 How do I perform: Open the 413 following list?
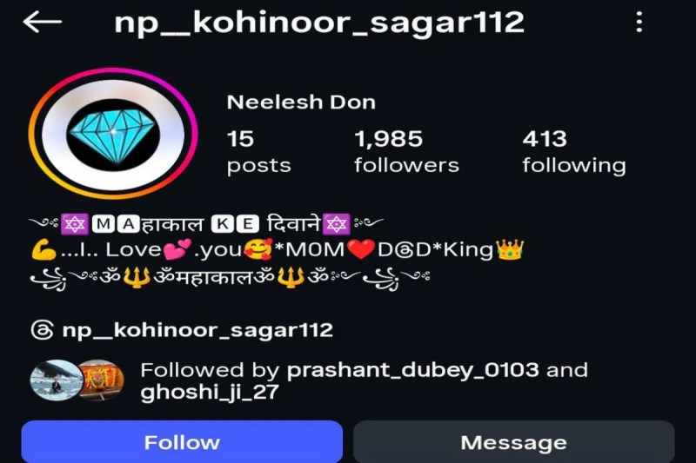pyautogui.click(x=574, y=151)
